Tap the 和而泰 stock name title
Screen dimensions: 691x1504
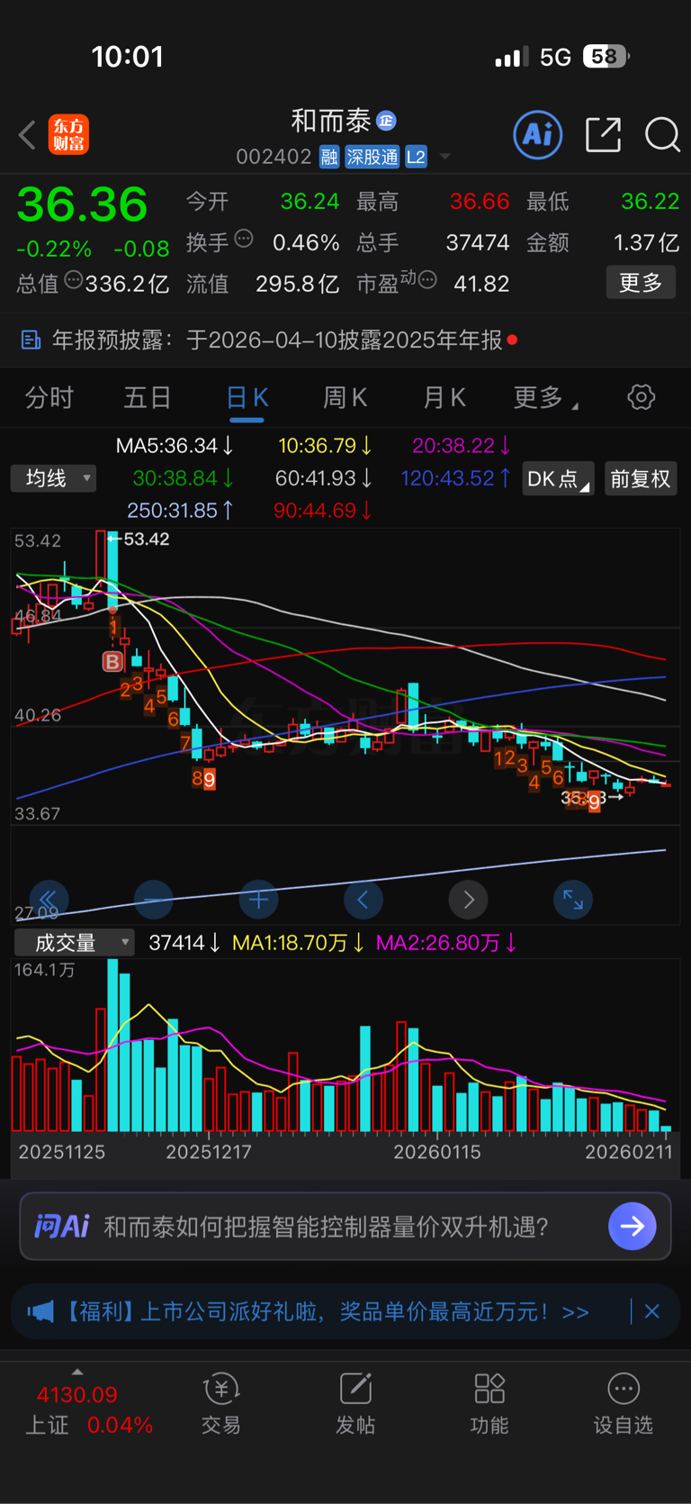coord(331,121)
